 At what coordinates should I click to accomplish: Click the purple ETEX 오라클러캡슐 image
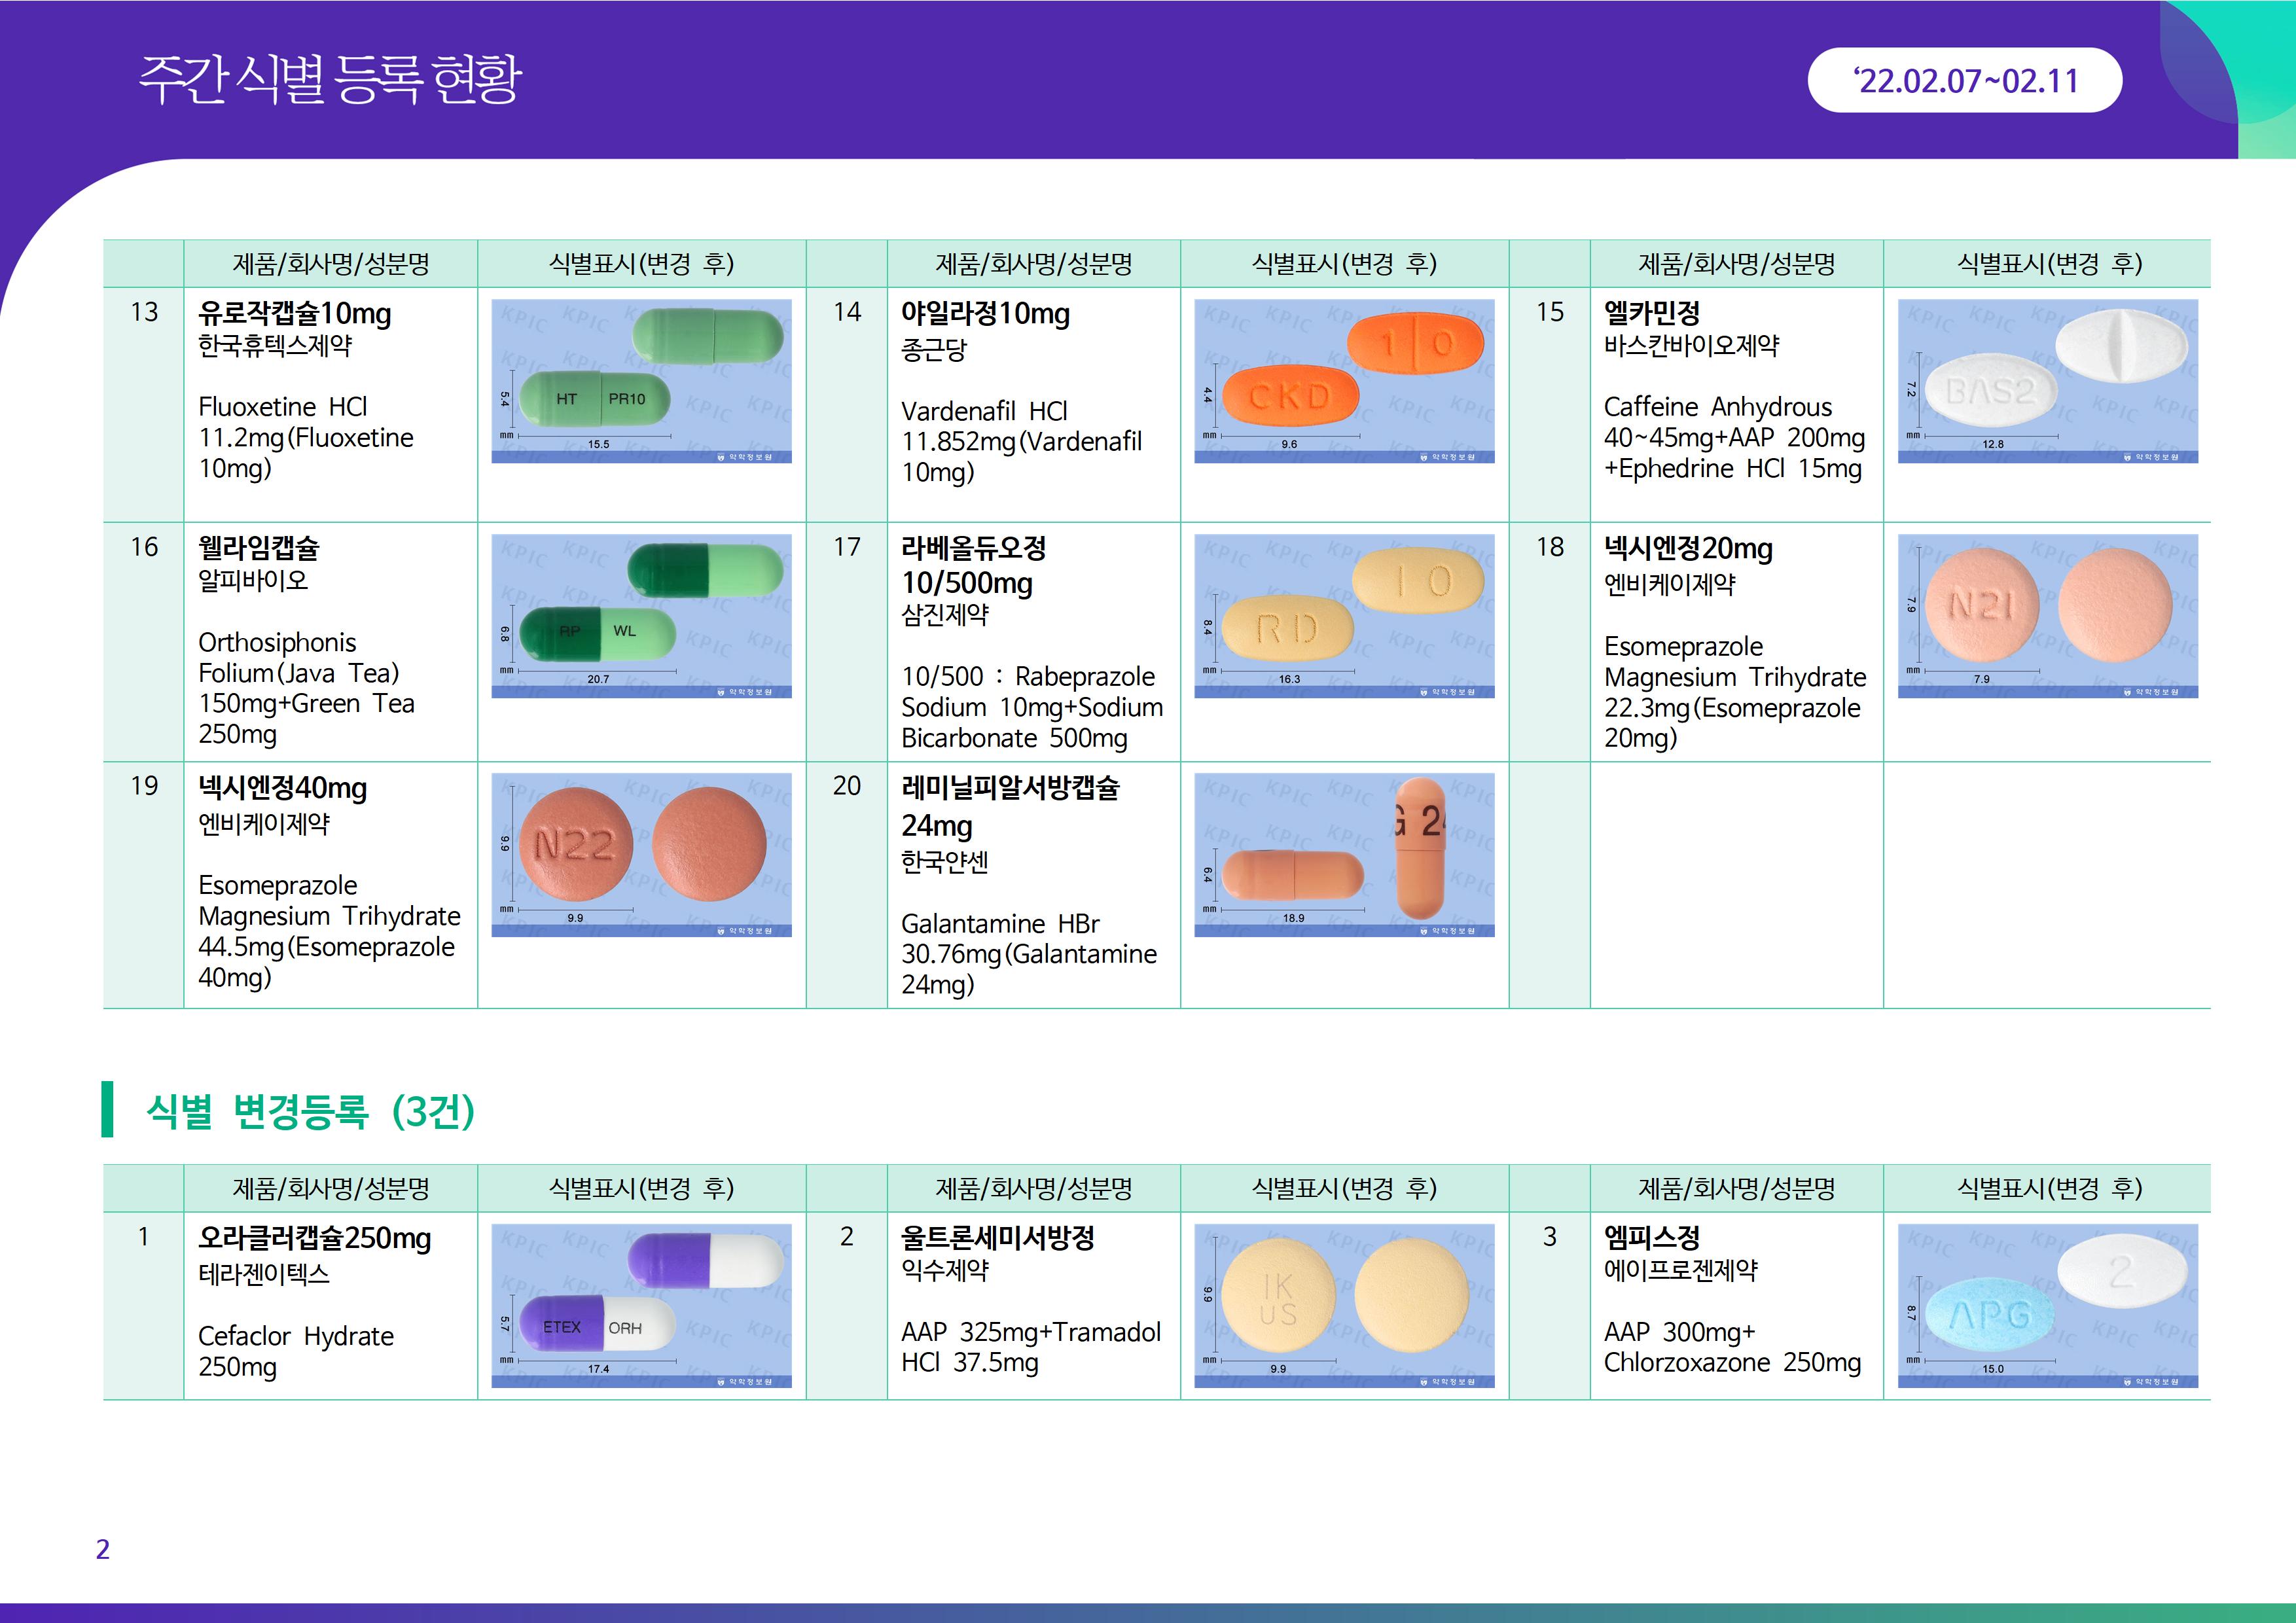tap(641, 1305)
